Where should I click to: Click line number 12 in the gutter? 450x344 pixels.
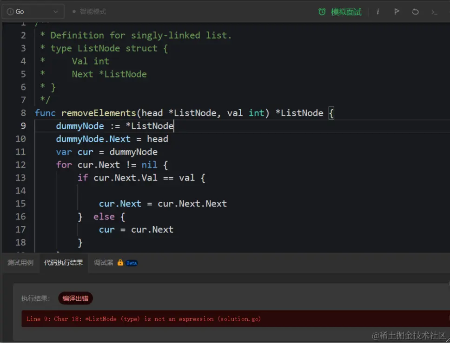[x=20, y=165]
